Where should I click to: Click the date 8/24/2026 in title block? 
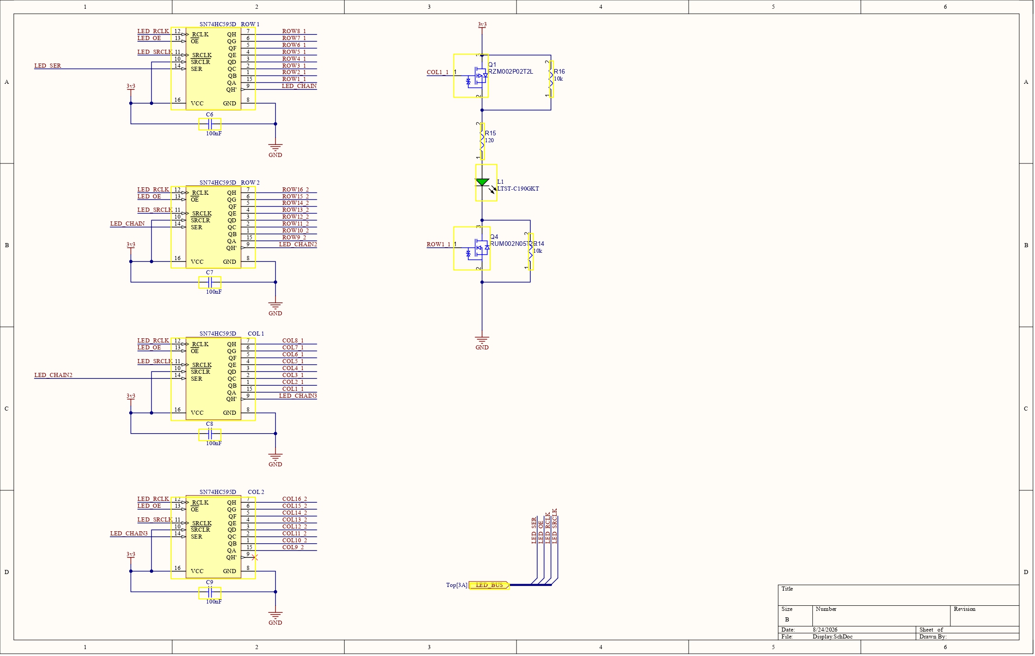(x=825, y=630)
